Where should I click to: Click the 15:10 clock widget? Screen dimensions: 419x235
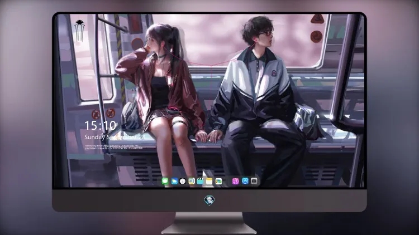tap(101, 125)
